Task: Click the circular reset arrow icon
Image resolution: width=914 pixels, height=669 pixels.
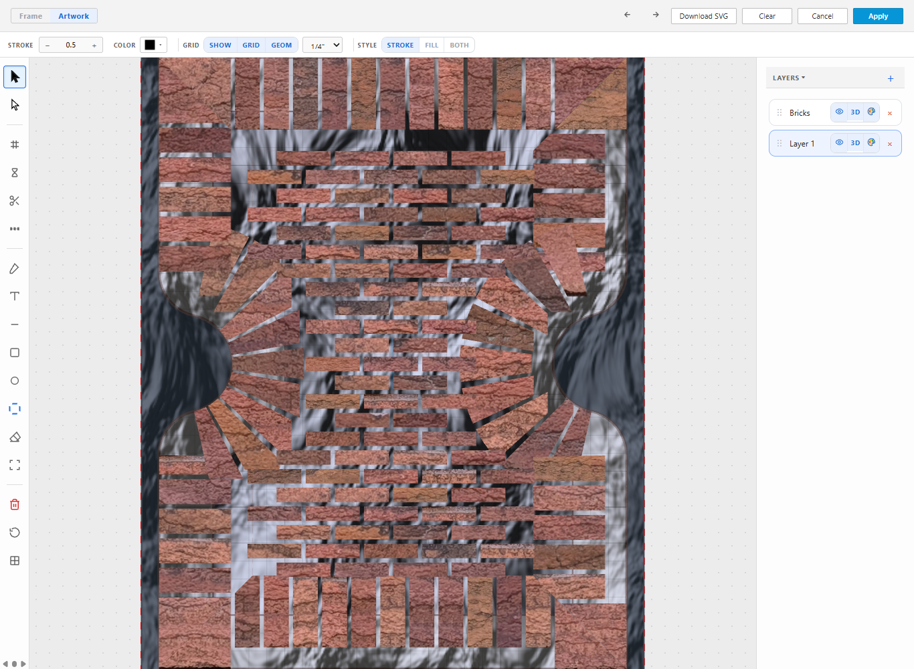Action: coord(15,533)
